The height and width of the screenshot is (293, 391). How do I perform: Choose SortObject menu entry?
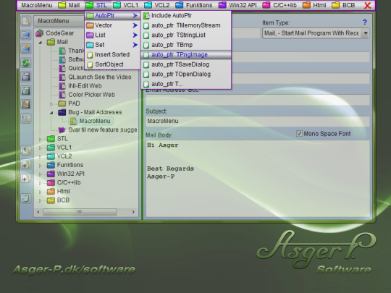pos(112,64)
